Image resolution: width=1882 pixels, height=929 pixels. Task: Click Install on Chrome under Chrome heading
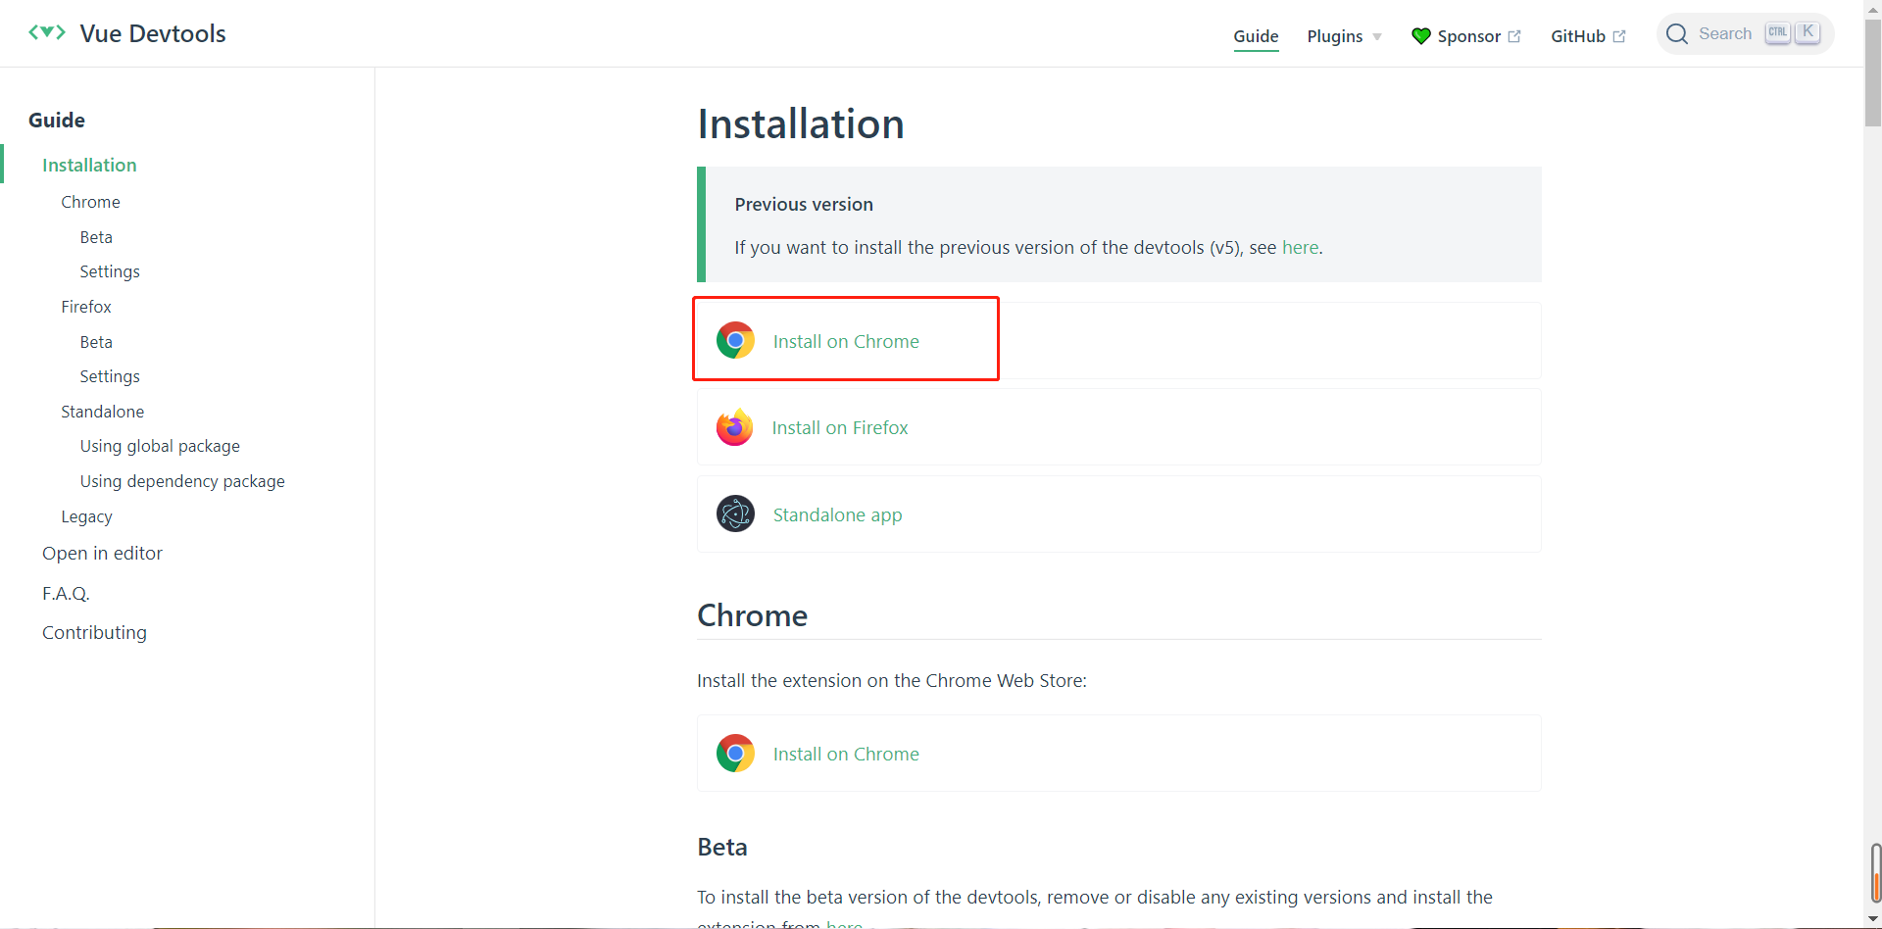(x=846, y=754)
